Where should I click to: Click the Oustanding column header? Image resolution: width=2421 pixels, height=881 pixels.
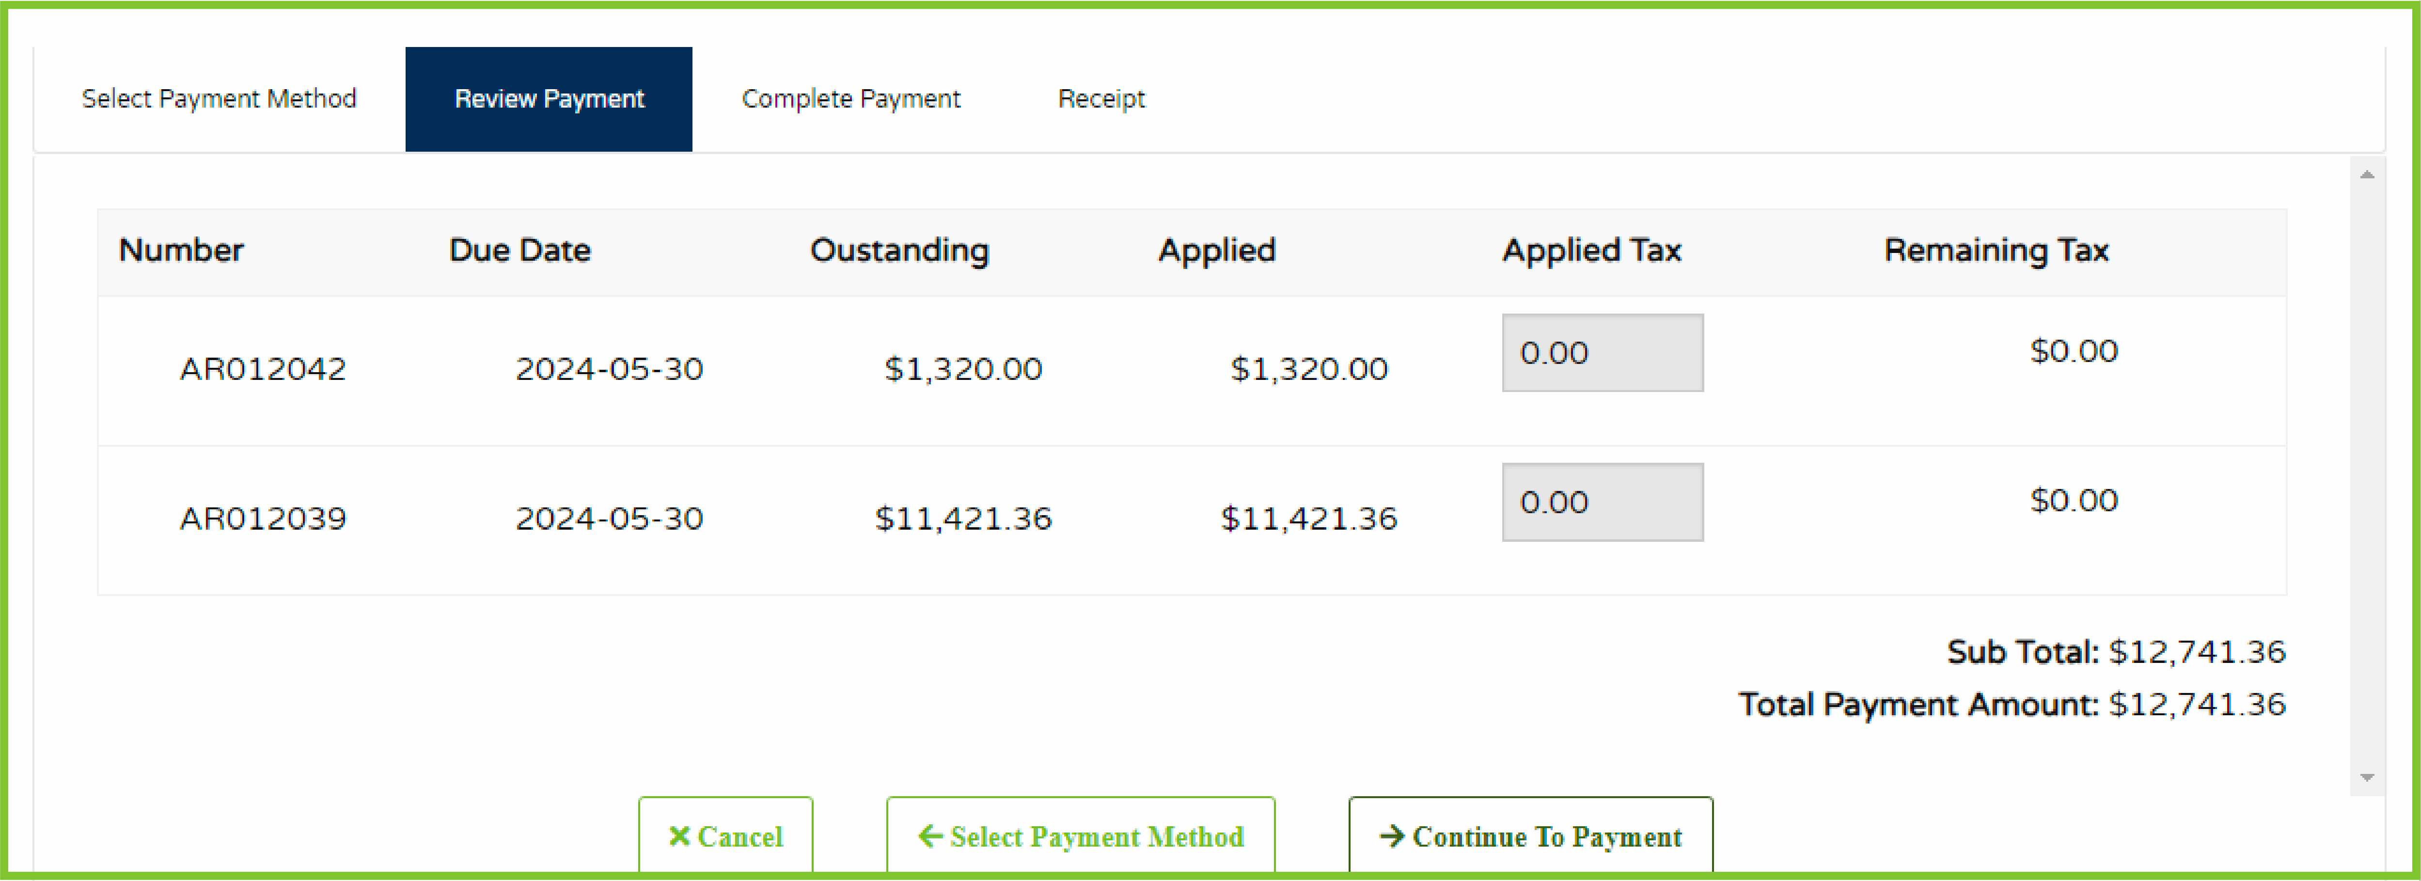click(899, 251)
